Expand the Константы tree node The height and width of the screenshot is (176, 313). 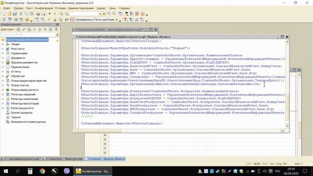point(3,49)
